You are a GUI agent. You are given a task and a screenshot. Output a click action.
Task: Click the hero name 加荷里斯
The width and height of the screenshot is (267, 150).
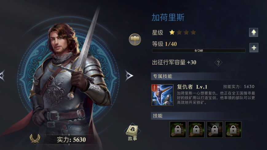(168, 17)
